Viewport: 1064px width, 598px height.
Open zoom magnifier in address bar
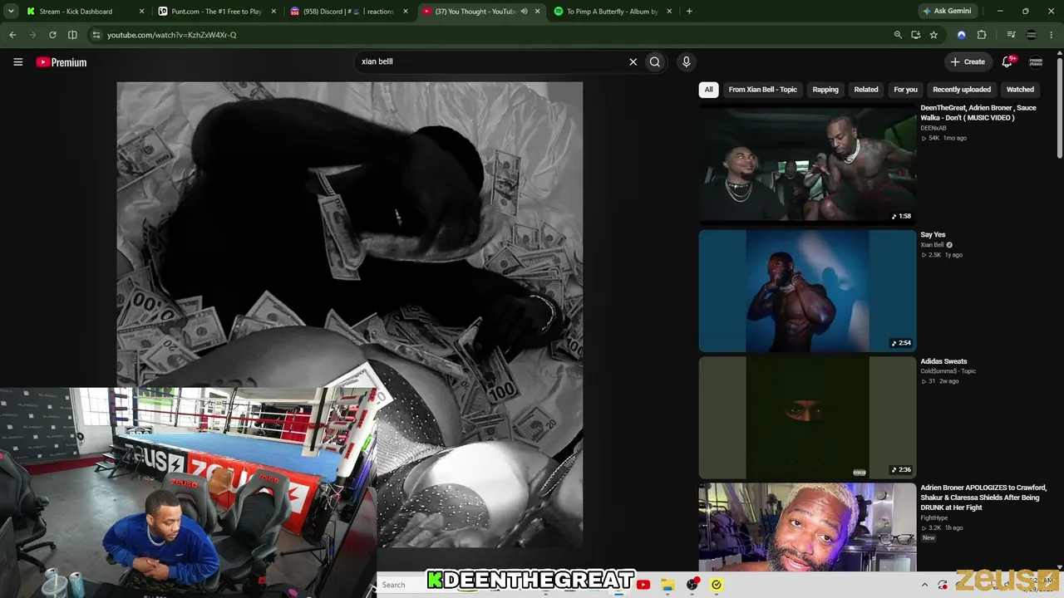pyautogui.click(x=898, y=35)
